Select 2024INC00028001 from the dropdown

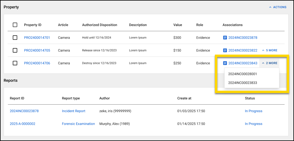(242, 74)
